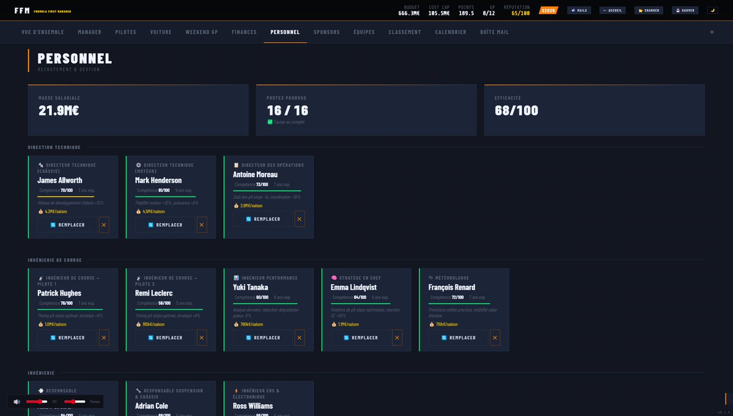Click Remplacer for Patrick Hughes
The width and height of the screenshot is (733, 416).
(67, 338)
